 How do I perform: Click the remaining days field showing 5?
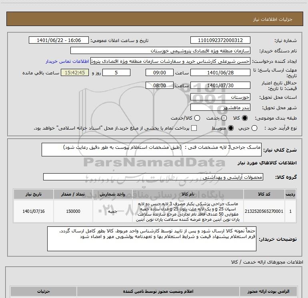click(116, 72)
